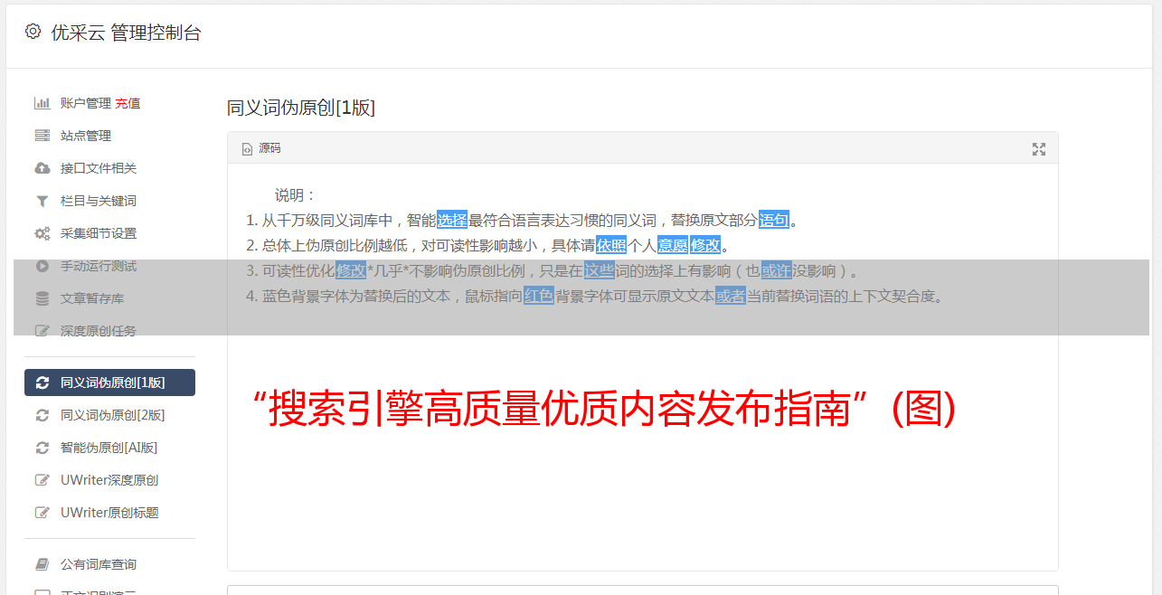Click the server icon for 站点管理
The width and height of the screenshot is (1162, 595).
(x=42, y=136)
